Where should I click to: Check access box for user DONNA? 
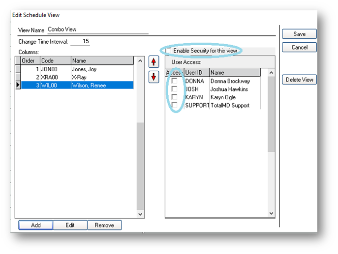point(174,81)
